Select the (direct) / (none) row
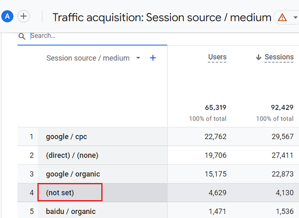The image size is (299, 218). pos(158,155)
